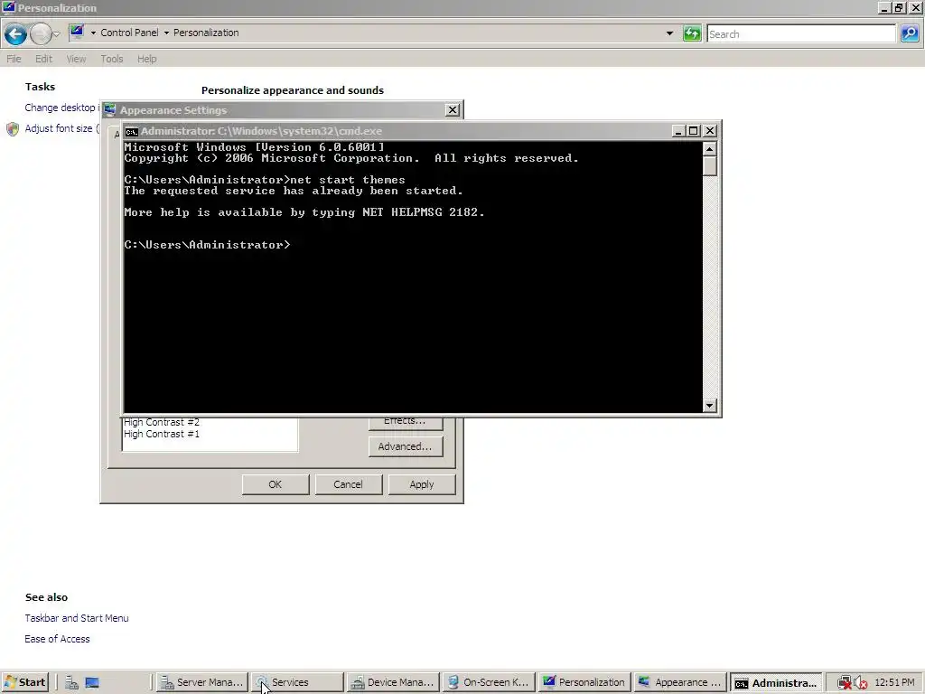
Task: Expand the arrow before Control Panel breadcrumb
Action: point(93,33)
